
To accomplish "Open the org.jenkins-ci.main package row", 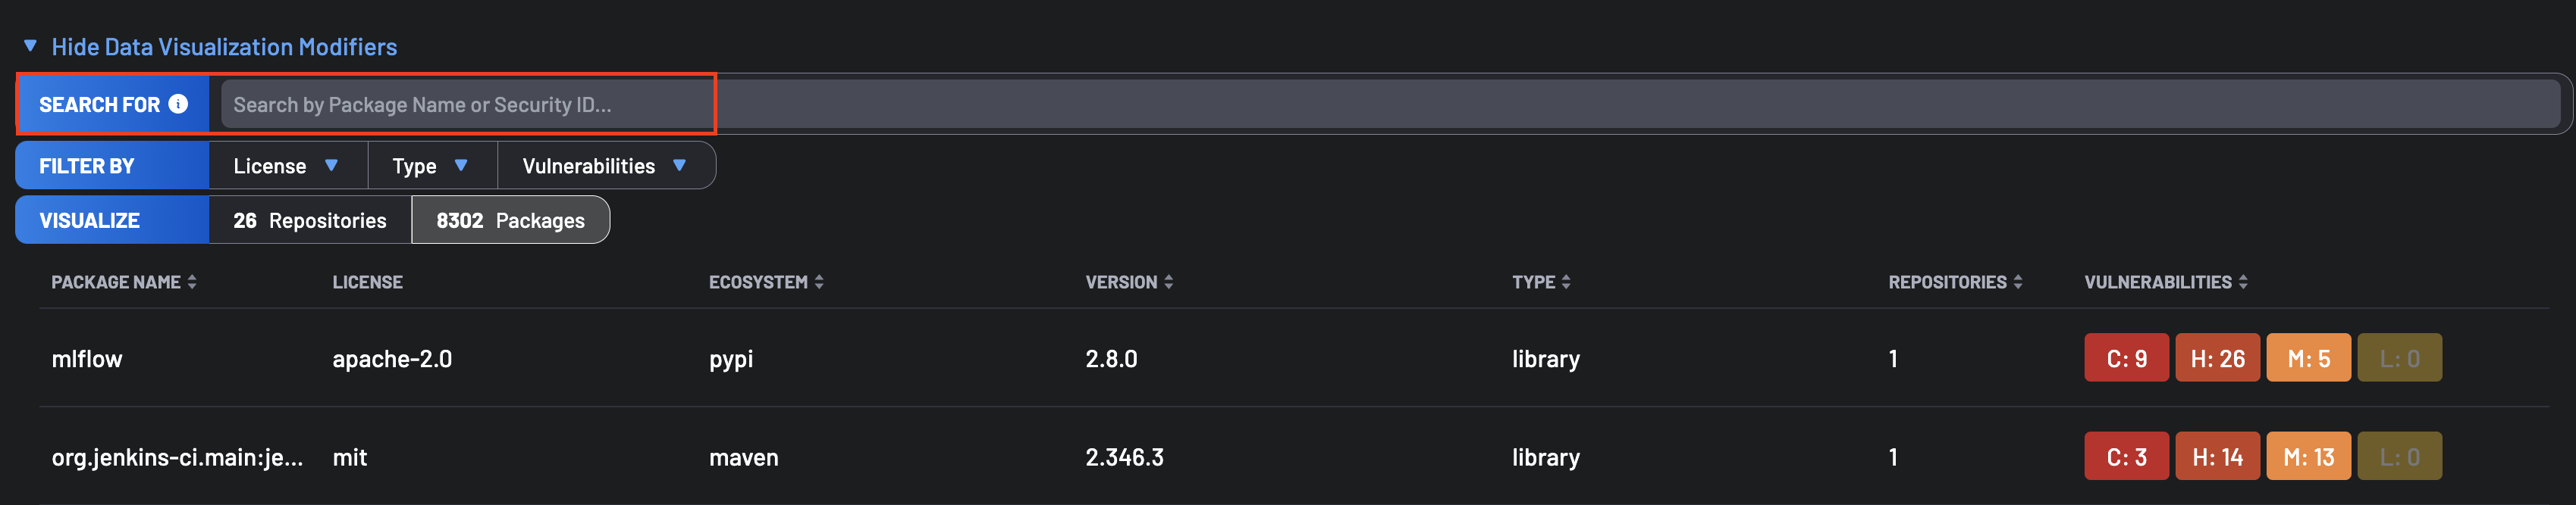I will tap(1294, 456).
